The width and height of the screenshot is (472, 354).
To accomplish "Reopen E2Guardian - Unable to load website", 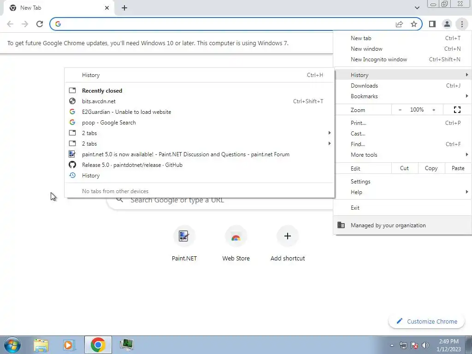I will [x=200, y=112].
